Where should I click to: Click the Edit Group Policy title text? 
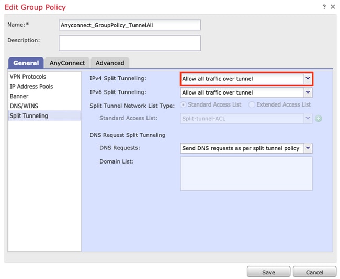pyautogui.click(x=35, y=7)
